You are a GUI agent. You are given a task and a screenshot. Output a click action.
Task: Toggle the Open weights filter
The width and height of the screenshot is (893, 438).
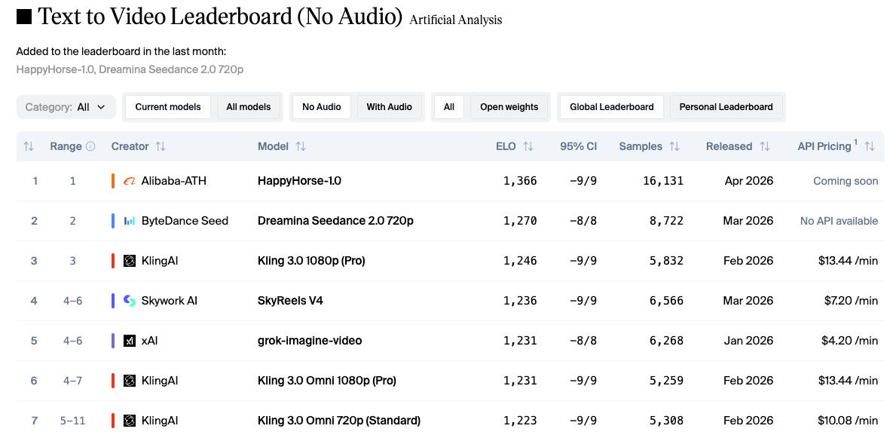pyautogui.click(x=509, y=107)
